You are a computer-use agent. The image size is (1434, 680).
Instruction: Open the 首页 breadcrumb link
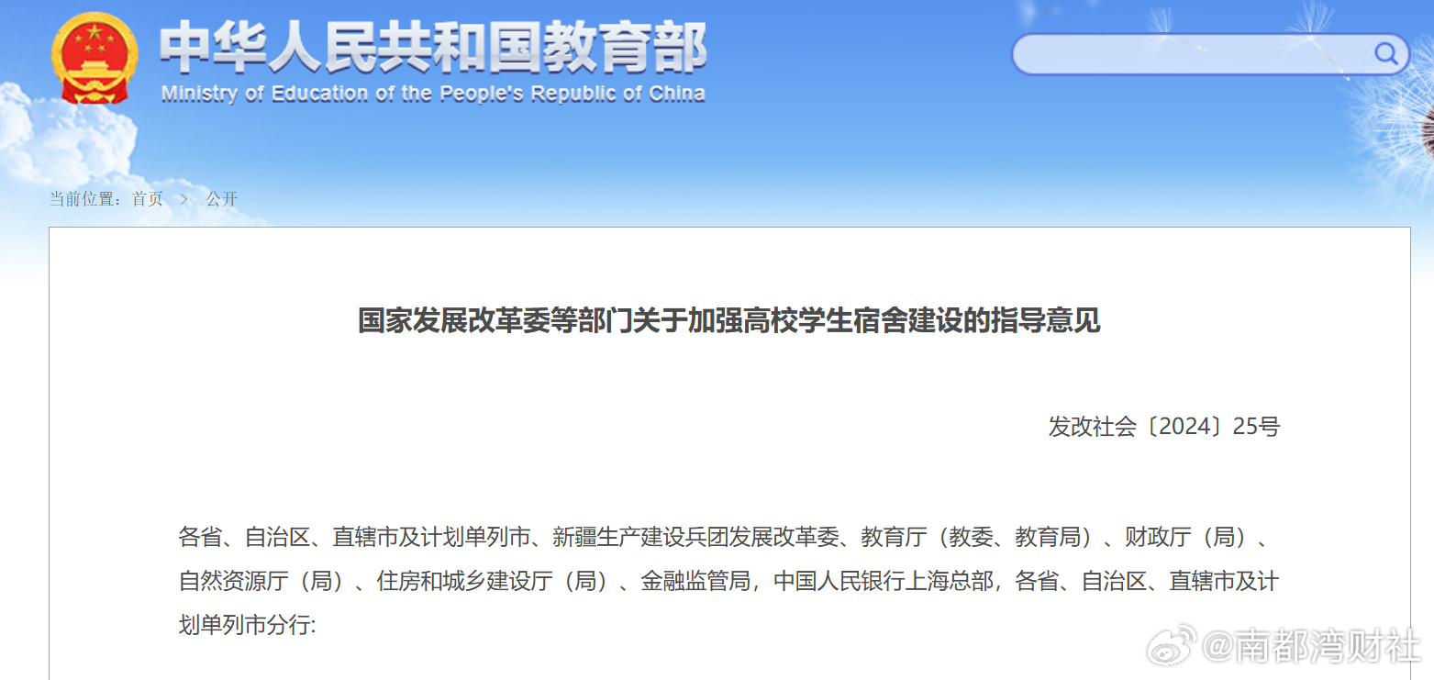[148, 198]
